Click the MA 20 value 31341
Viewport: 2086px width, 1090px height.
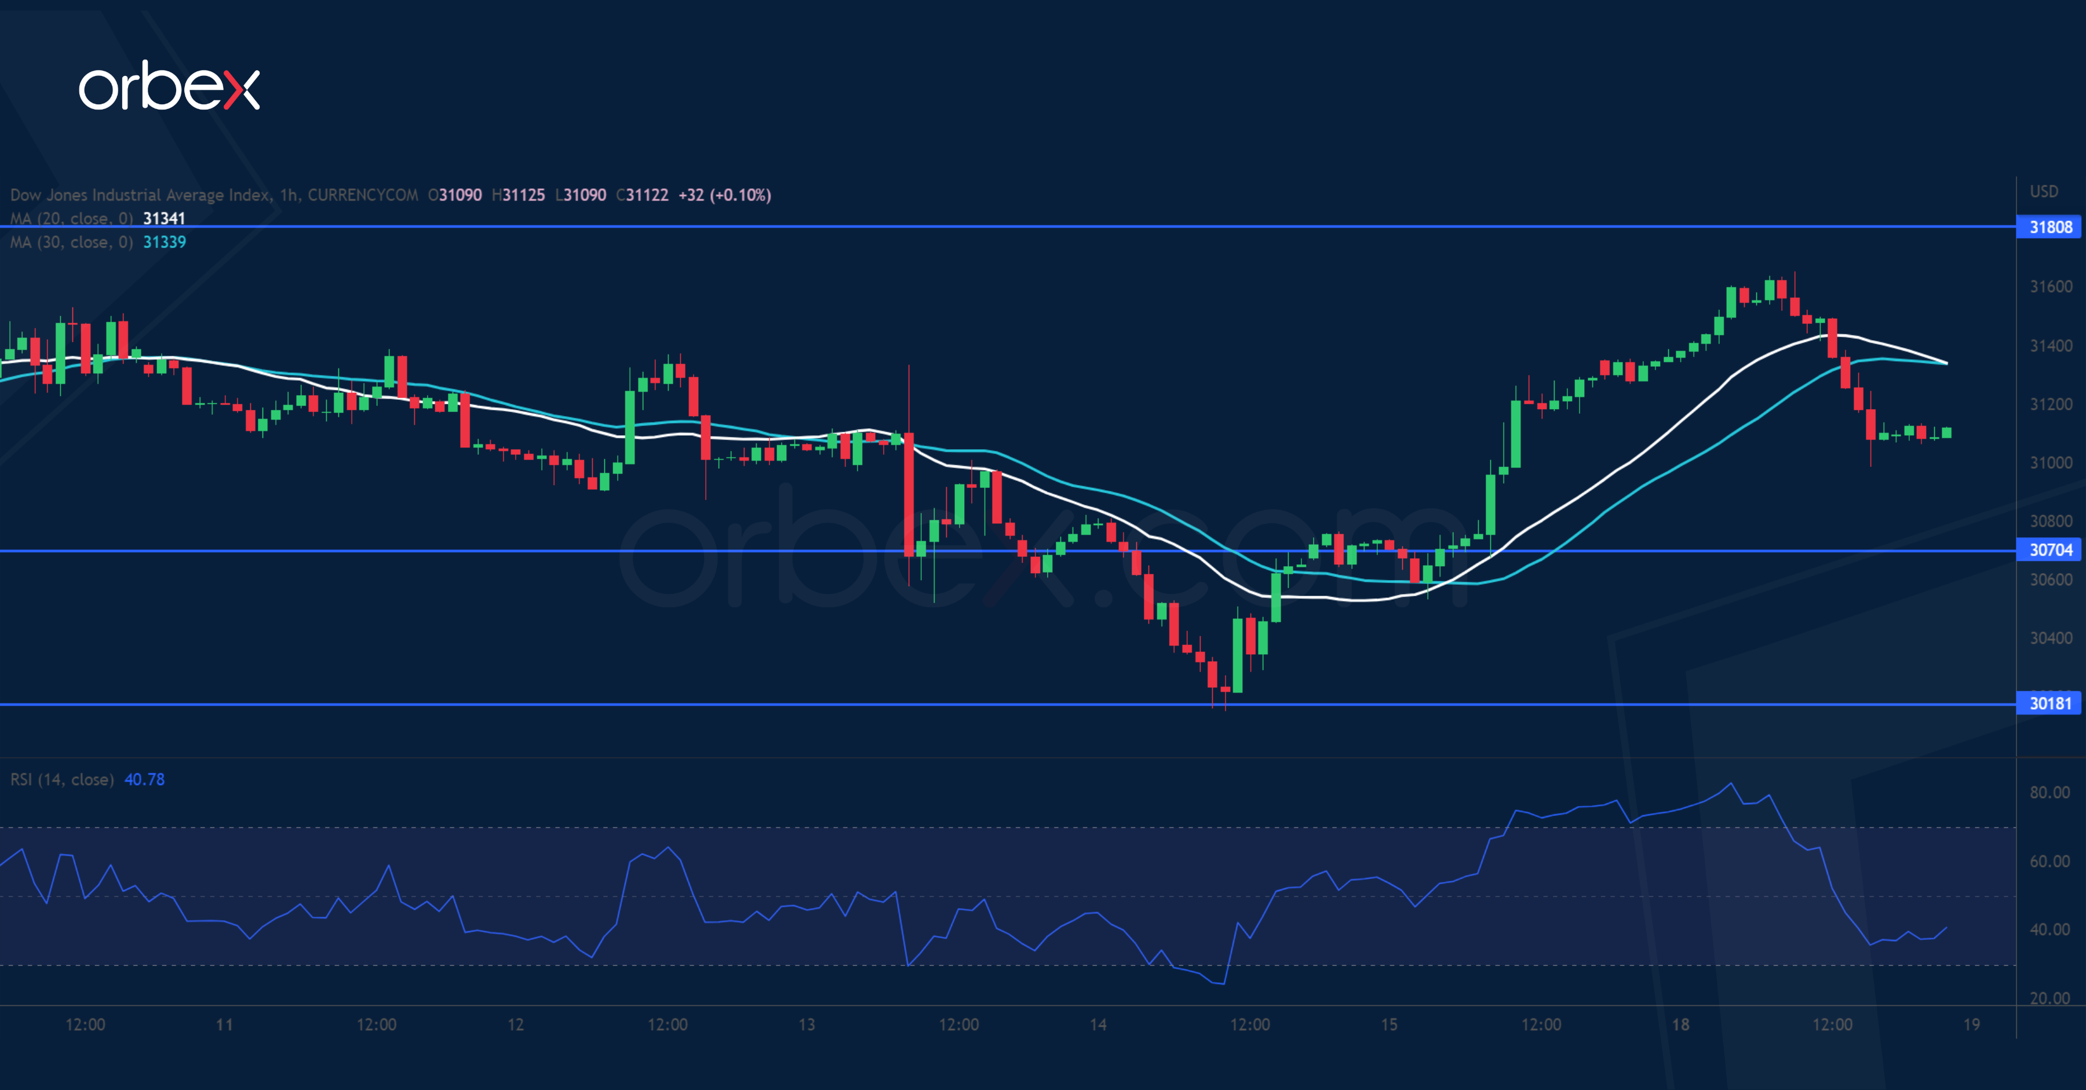click(163, 218)
